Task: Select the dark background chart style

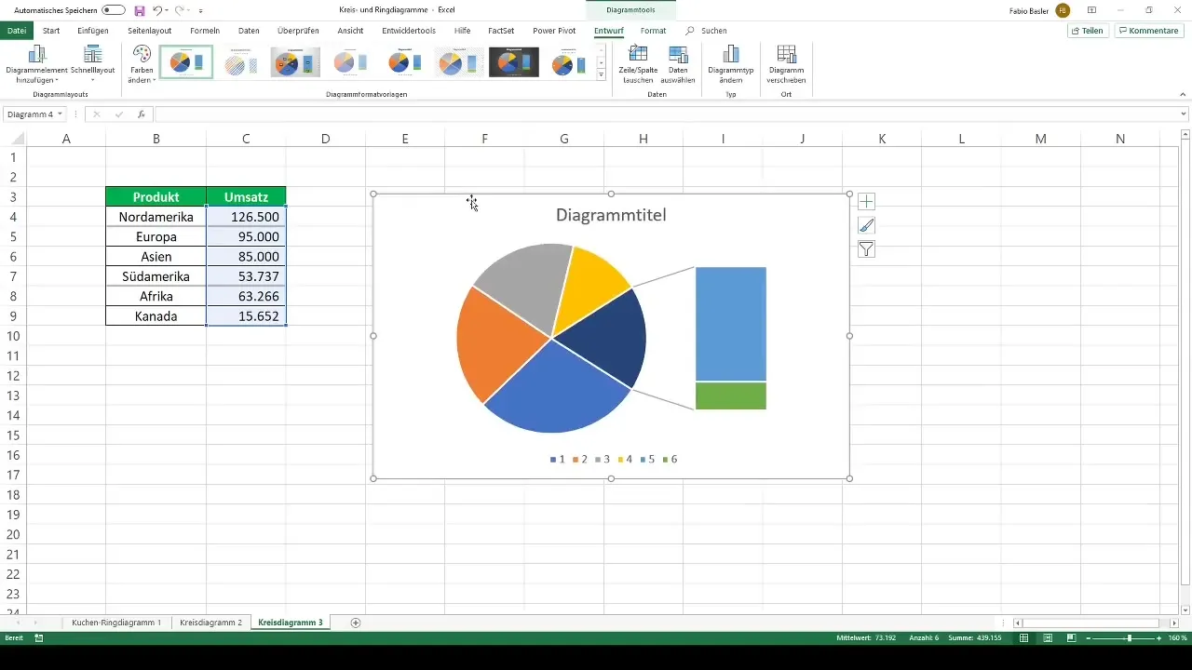Action: pos(514,62)
